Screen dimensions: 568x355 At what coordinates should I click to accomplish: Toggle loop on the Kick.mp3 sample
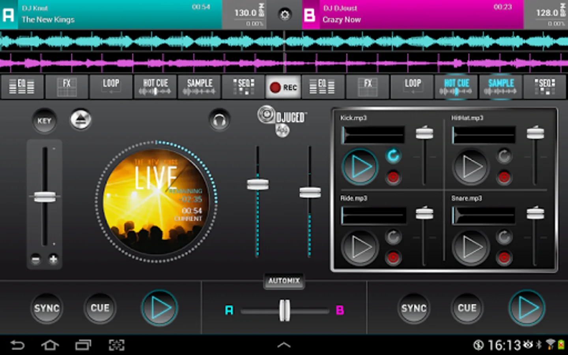tap(393, 156)
